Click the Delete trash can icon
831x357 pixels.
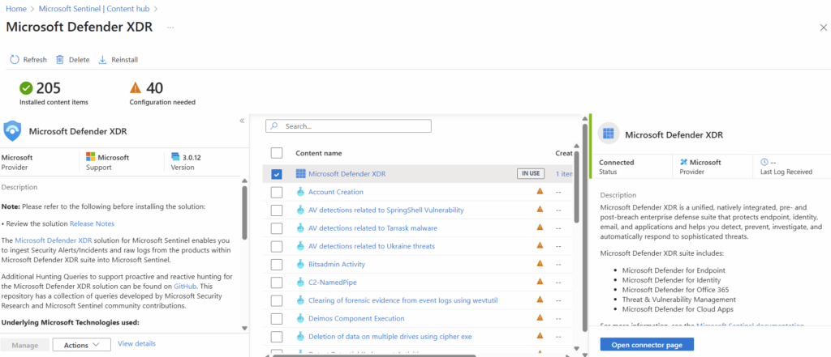pos(60,60)
